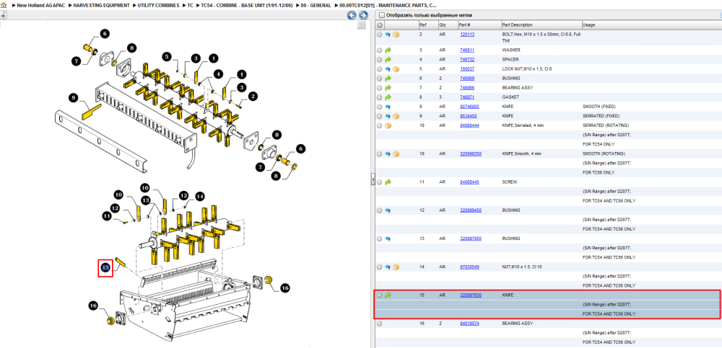The height and width of the screenshot is (348, 722).
Task: Click the blue previous-page arrow button
Action: [352, 15]
